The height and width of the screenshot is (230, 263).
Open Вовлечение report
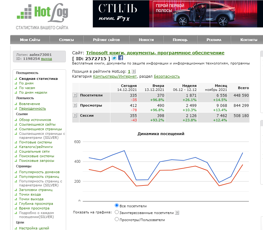pyautogui.click(x=30, y=104)
